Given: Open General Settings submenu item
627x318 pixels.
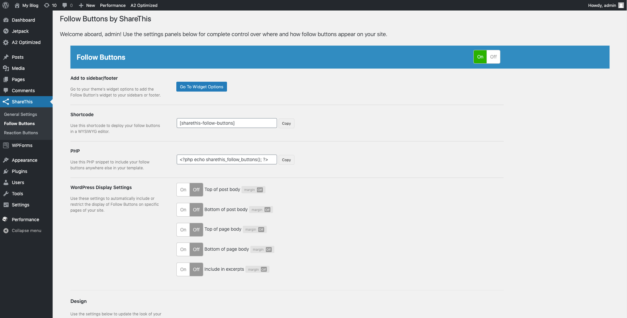Looking at the screenshot, I should 20,114.
